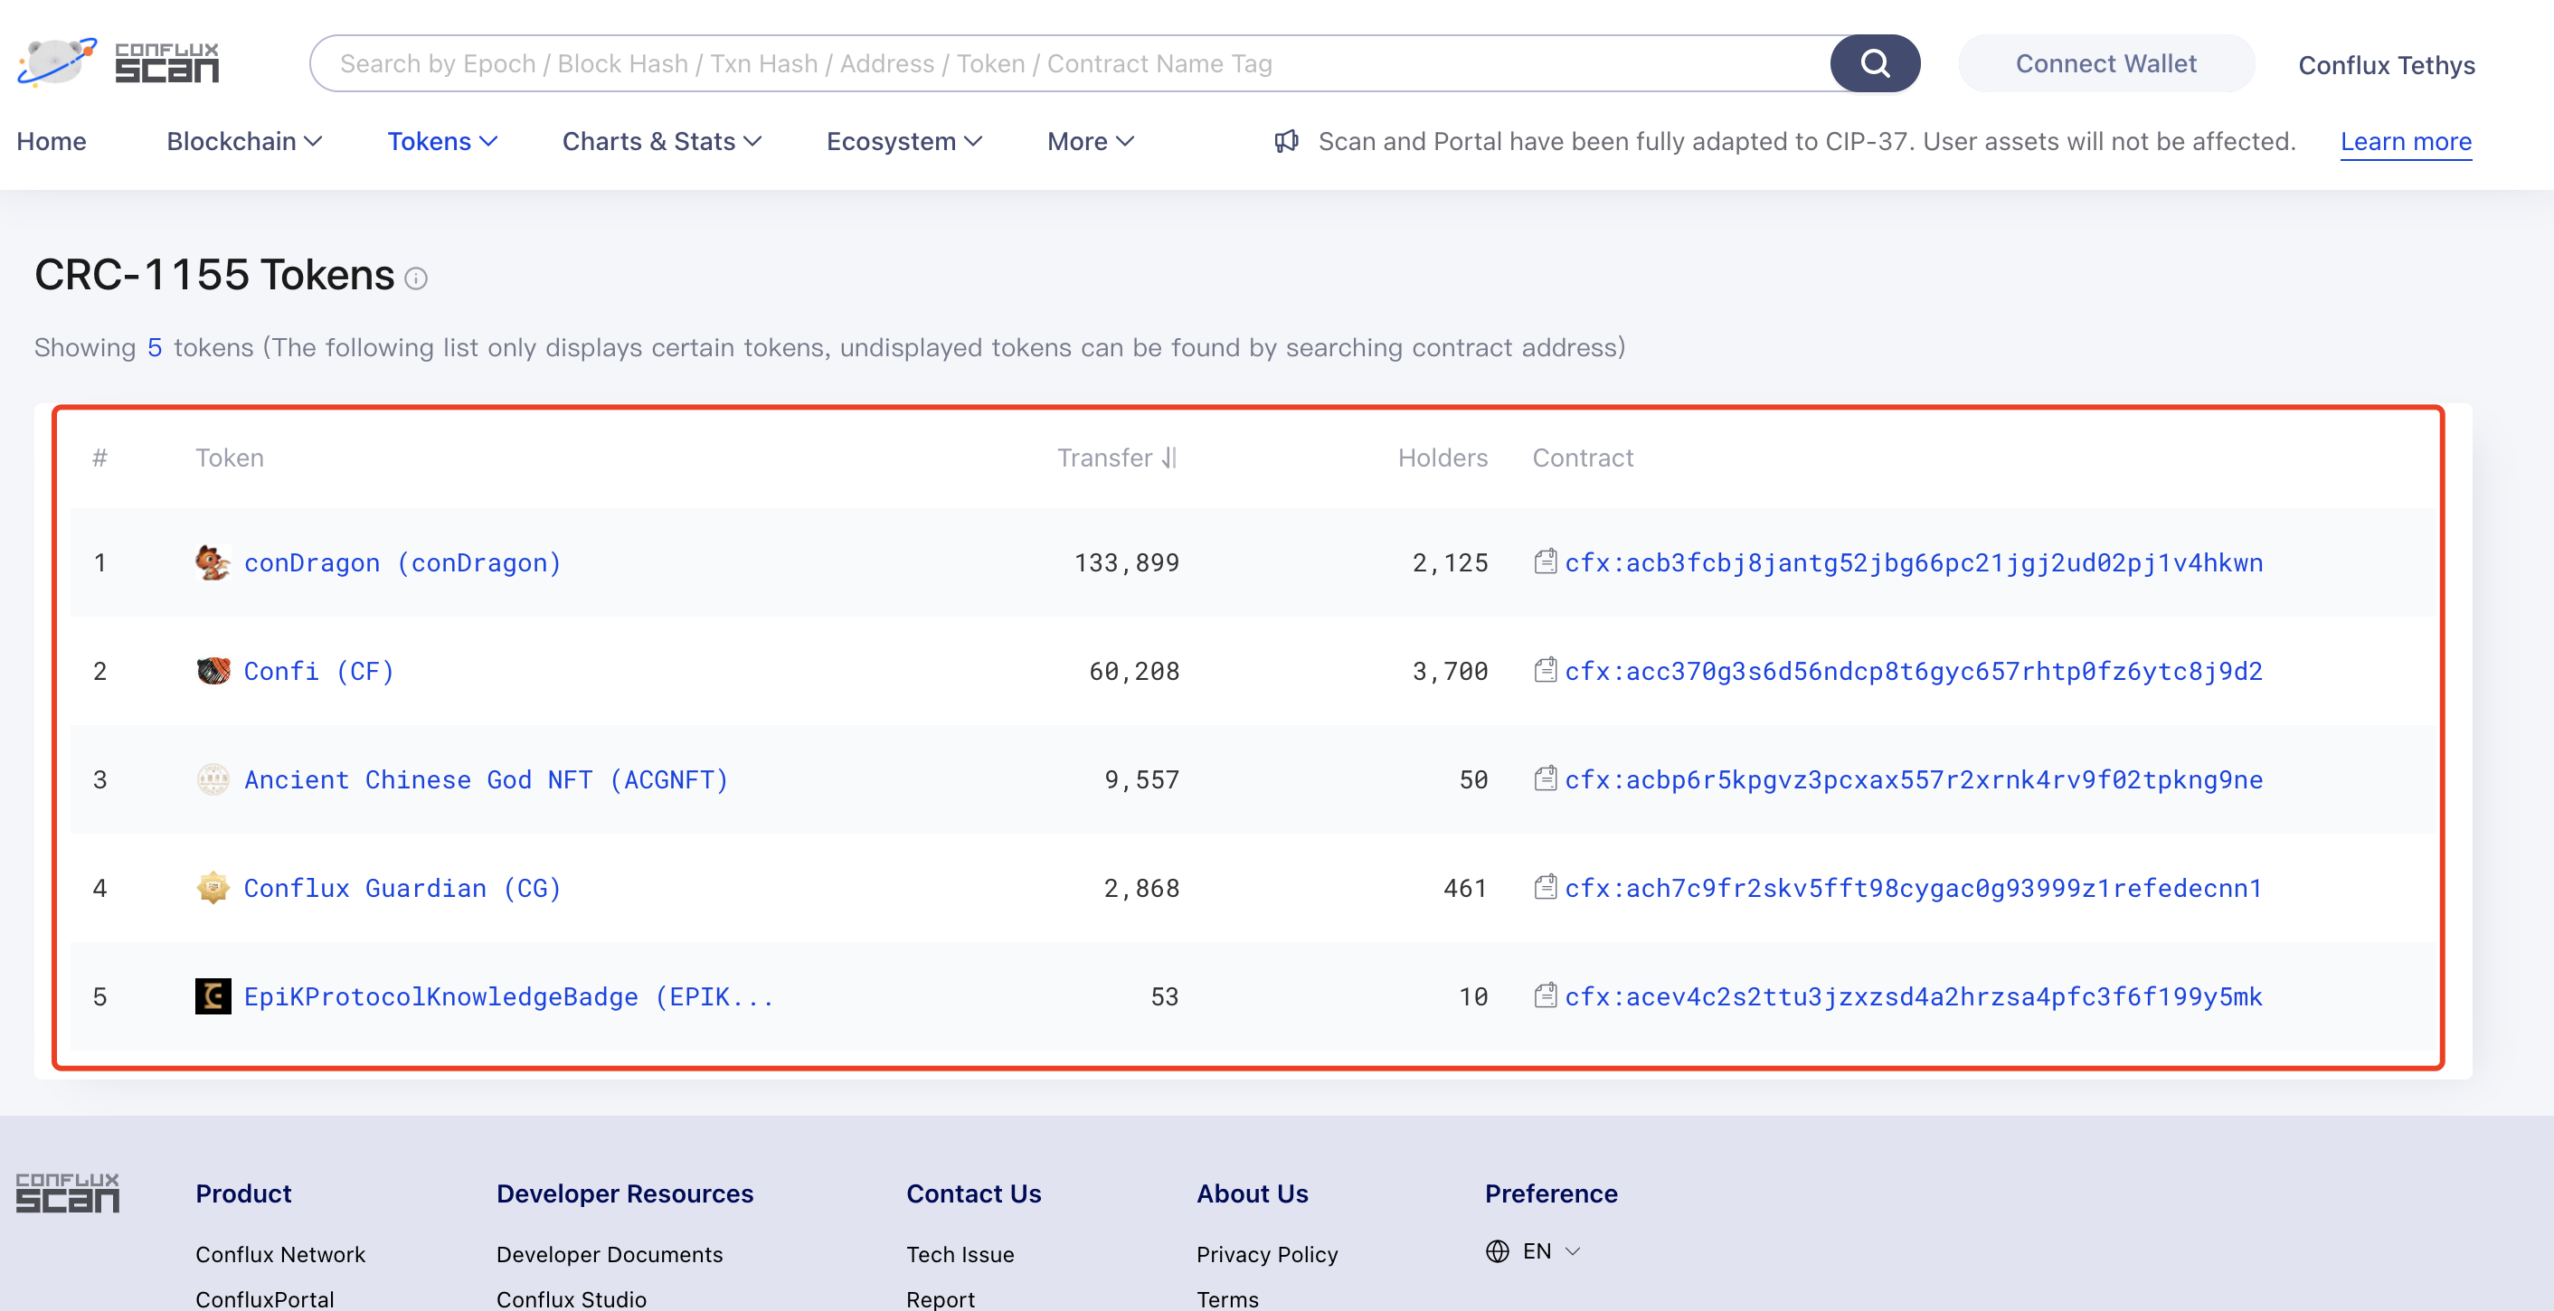The width and height of the screenshot is (2554, 1311).
Task: Open ConfluxPortal footer link
Action: tap(265, 1299)
